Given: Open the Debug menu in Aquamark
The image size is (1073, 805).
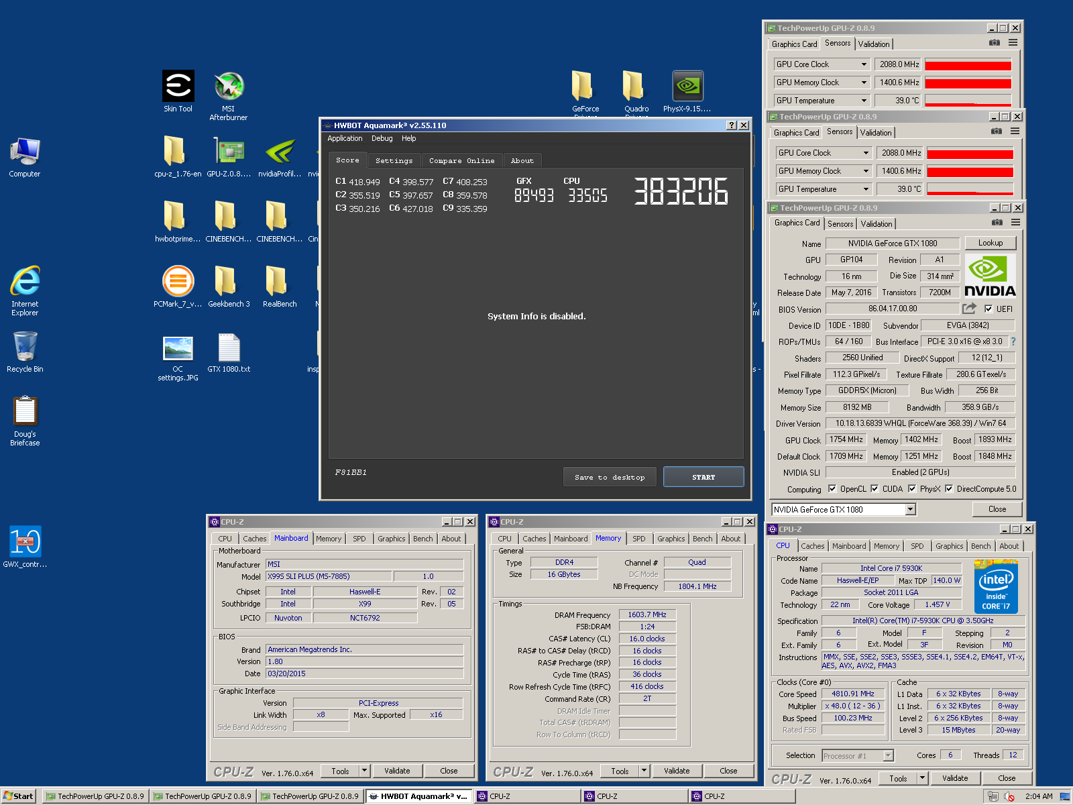Looking at the screenshot, I should click(382, 138).
